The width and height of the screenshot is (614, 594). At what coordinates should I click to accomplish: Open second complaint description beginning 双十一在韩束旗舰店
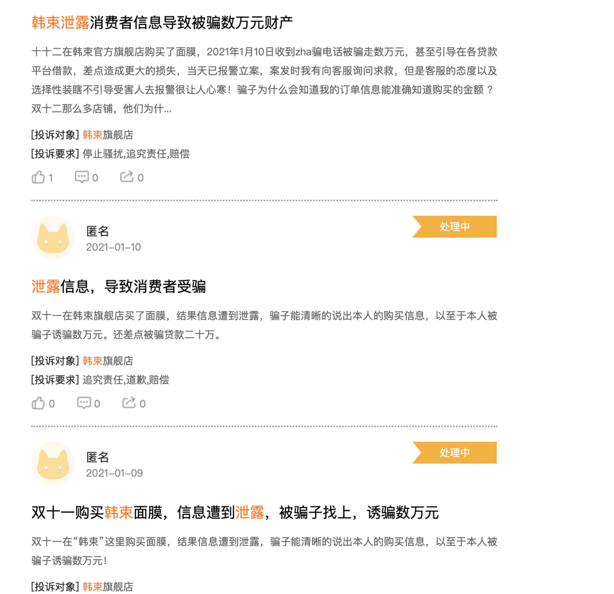[x=264, y=325]
